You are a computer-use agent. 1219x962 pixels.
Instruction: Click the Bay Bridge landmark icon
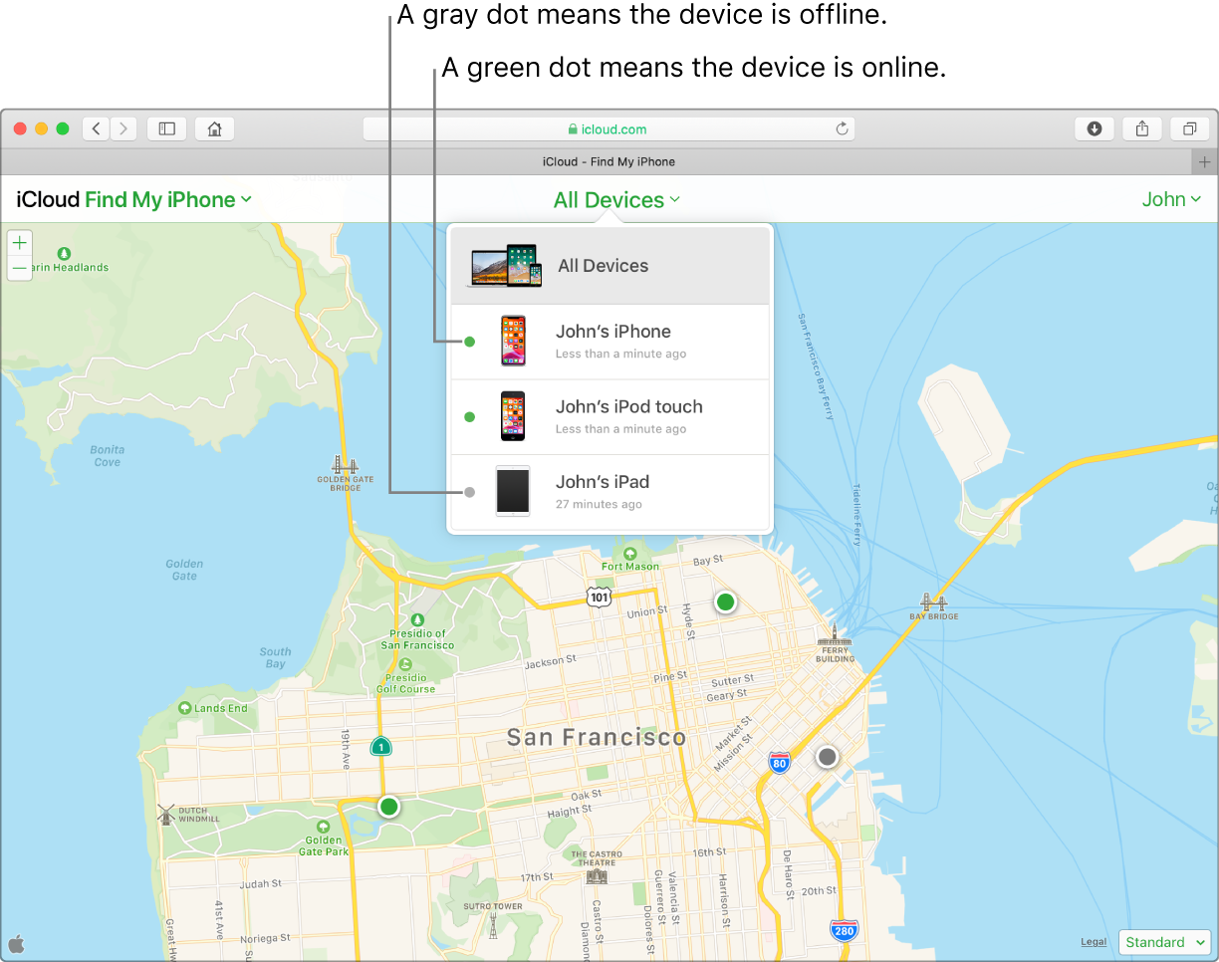(932, 601)
